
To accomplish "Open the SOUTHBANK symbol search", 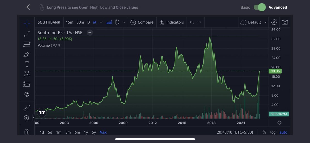I will 49,22.
